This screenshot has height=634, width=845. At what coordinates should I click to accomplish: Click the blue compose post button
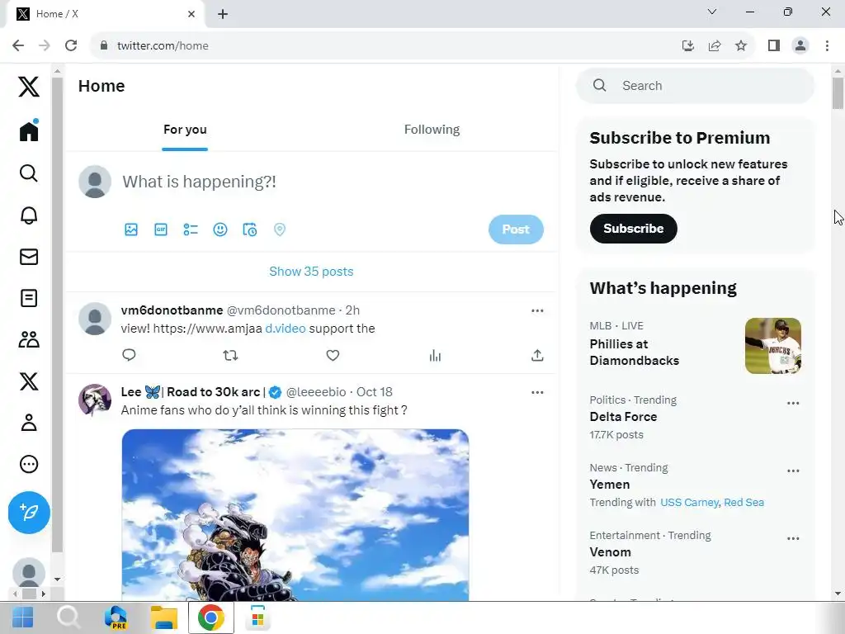[x=29, y=512]
